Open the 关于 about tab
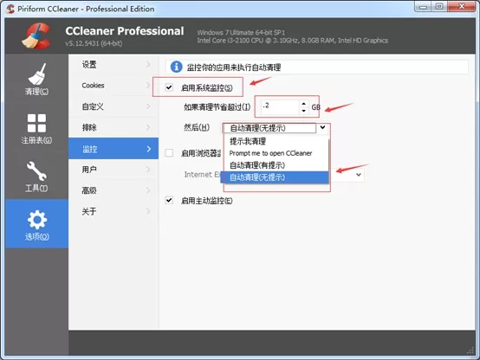This screenshot has height=360, width=480. (x=114, y=211)
